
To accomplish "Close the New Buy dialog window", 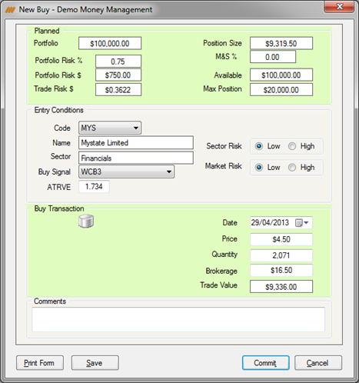I will [x=339, y=6].
